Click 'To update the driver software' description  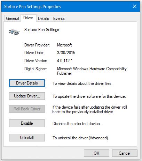[x=89, y=96]
